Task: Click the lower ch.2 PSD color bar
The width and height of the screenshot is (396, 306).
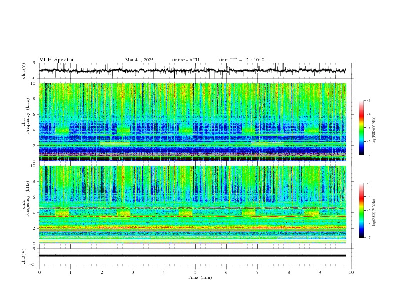Action: click(x=361, y=210)
